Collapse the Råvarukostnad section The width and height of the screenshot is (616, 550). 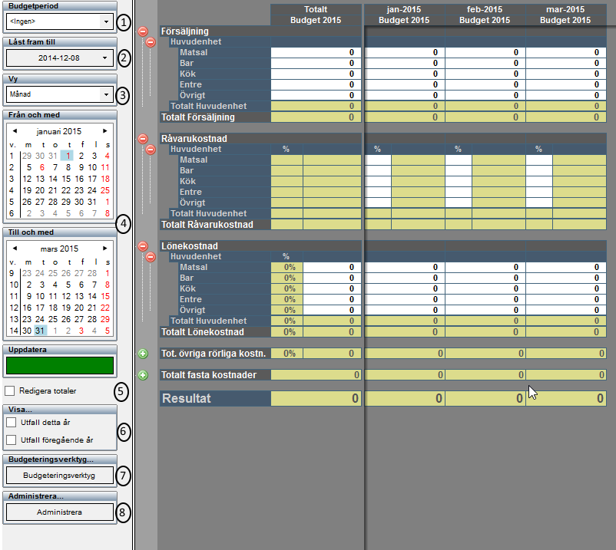tap(143, 139)
